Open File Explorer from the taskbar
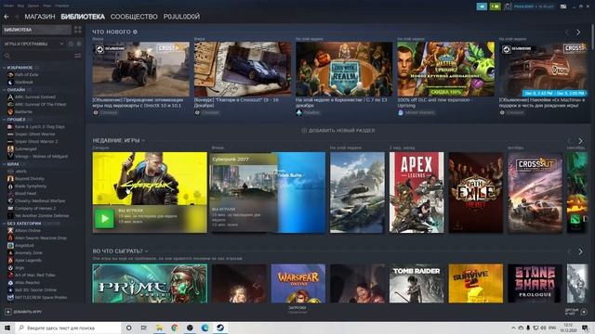Image resolution: width=595 pixels, height=334 pixels. click(x=159, y=328)
